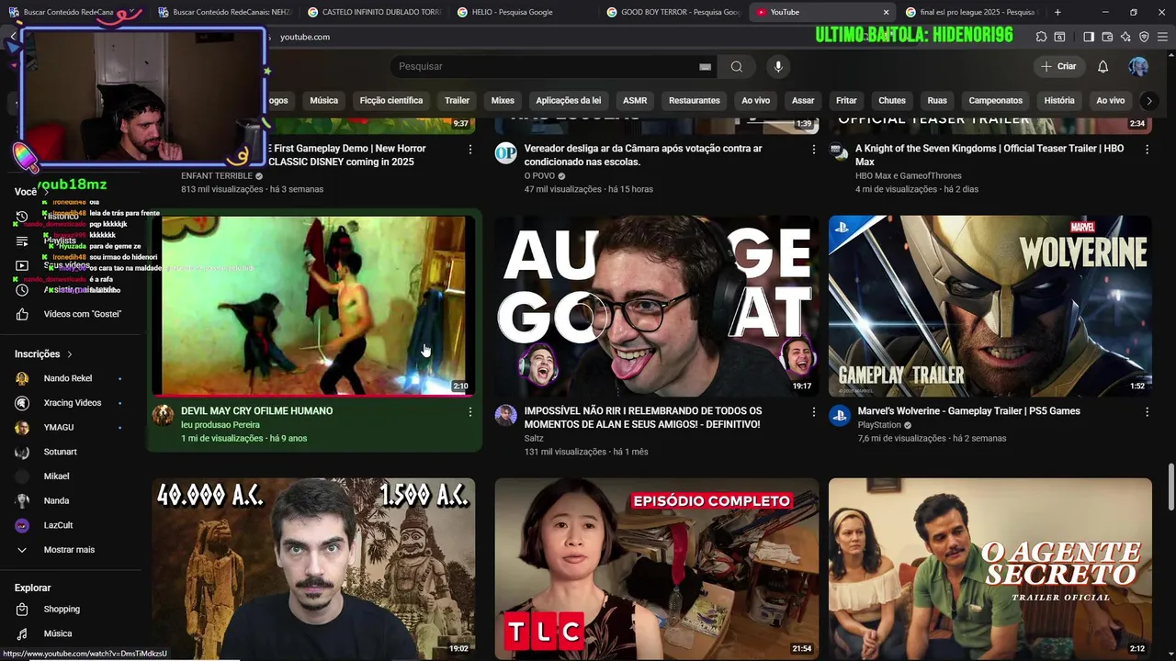Image resolution: width=1176 pixels, height=661 pixels.
Task: Select the Mixes category chip
Action: (503, 101)
